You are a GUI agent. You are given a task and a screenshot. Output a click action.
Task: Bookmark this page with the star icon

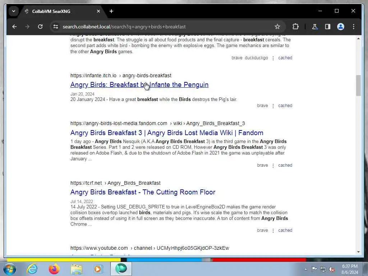[277, 27]
